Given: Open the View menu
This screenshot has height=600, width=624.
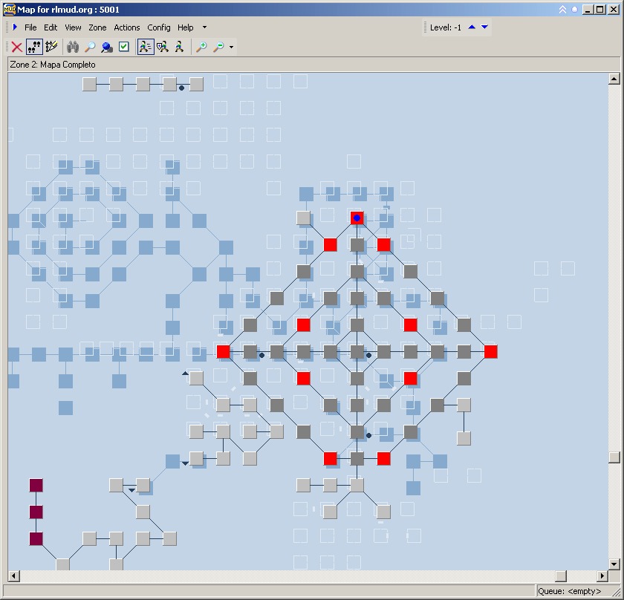Looking at the screenshot, I should coord(73,27).
